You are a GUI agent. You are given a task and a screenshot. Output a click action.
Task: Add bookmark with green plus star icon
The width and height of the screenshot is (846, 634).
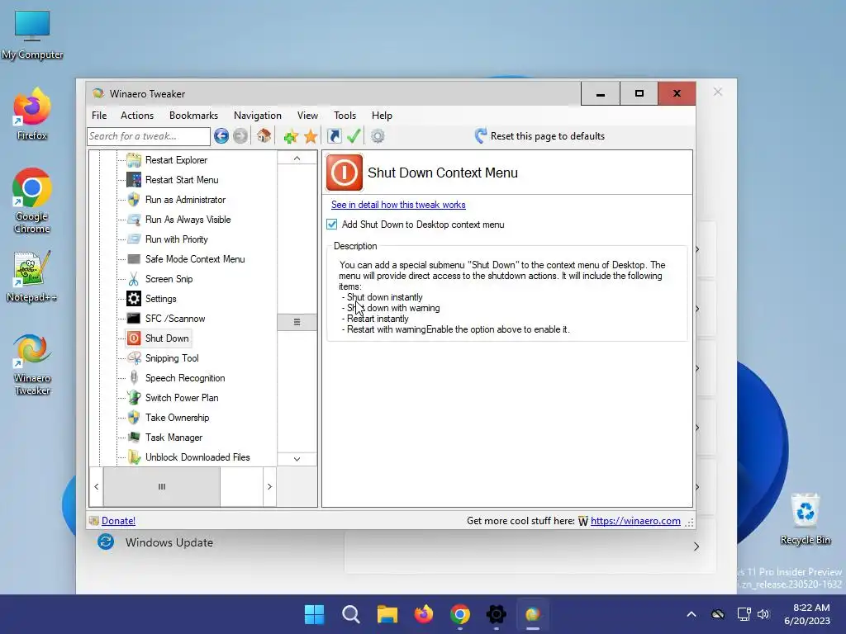[x=291, y=136]
